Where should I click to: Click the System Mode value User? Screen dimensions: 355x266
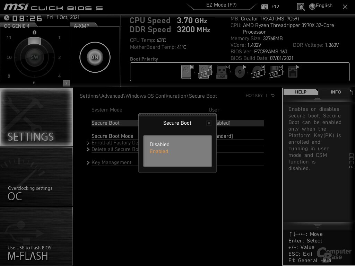click(214, 110)
